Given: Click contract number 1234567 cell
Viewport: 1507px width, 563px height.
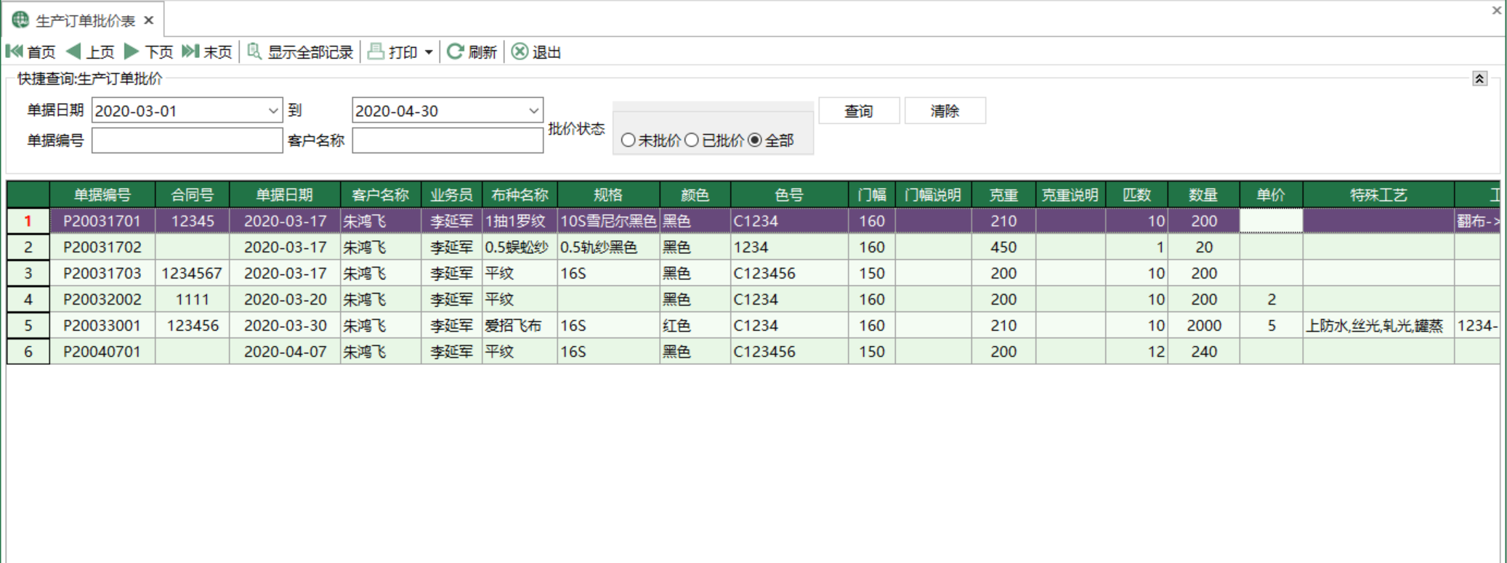Looking at the screenshot, I should (193, 273).
